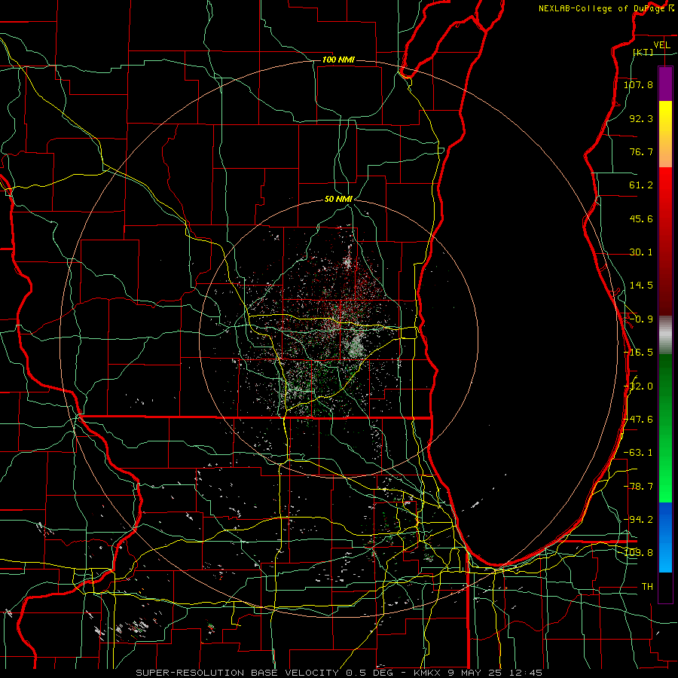Click the -47.6 velocity scale value
The height and width of the screenshot is (678, 678).
coord(638,420)
